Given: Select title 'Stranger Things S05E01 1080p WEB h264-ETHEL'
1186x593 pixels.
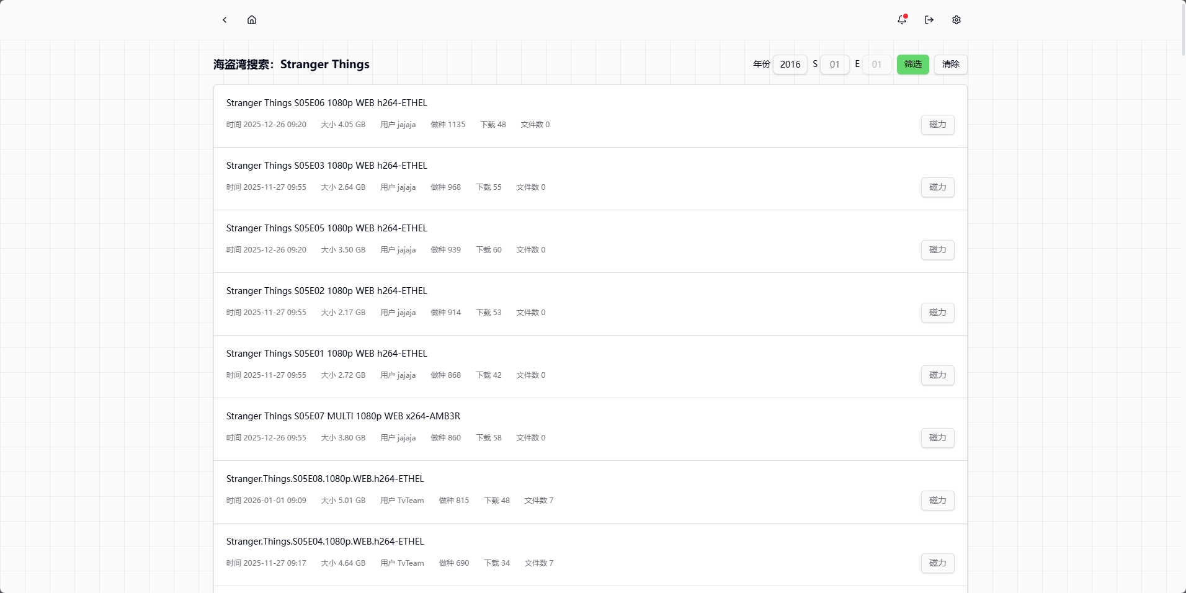Looking at the screenshot, I should [327, 354].
